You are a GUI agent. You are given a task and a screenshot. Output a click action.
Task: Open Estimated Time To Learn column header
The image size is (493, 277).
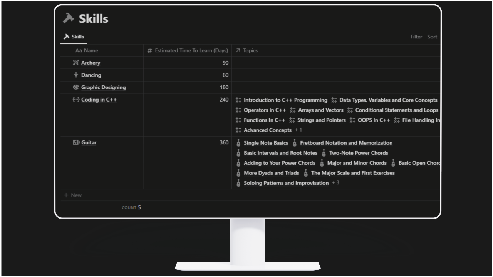(x=188, y=50)
